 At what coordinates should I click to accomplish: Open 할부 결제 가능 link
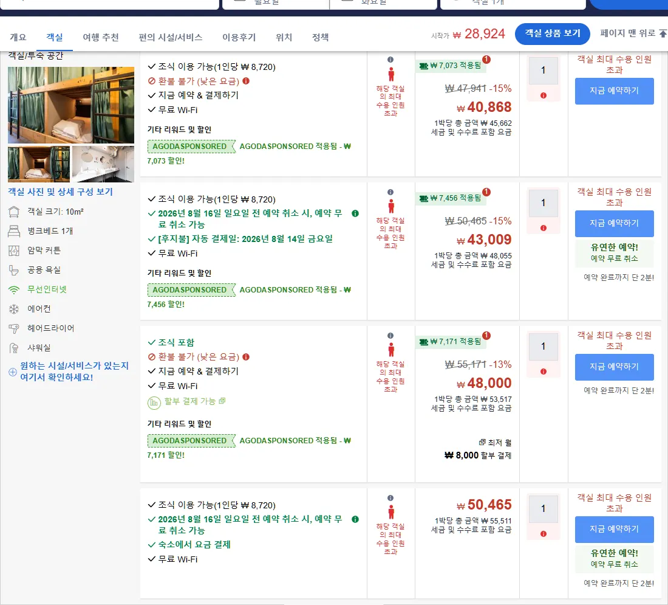tap(195, 401)
